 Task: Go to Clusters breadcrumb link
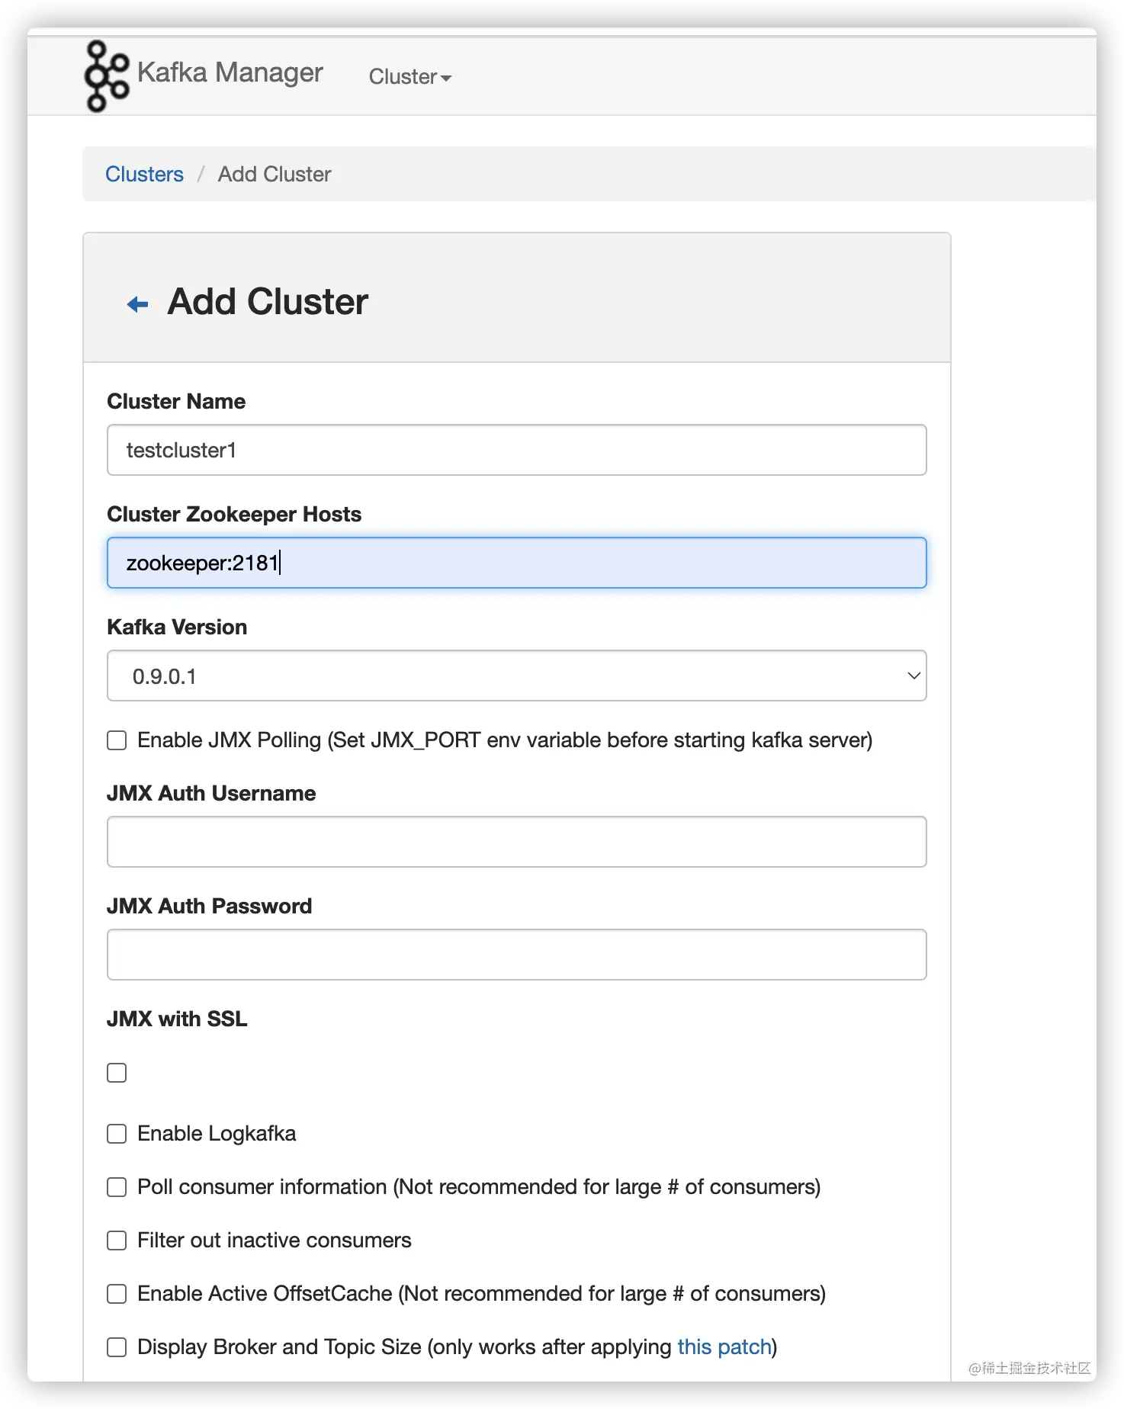click(144, 175)
